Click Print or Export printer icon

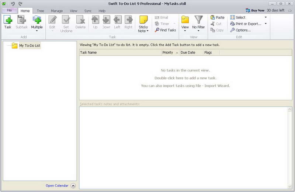(x=232, y=24)
